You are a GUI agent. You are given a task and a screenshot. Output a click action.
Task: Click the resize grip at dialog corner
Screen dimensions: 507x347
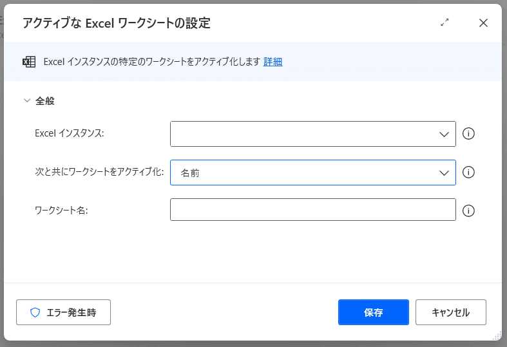coord(497,335)
